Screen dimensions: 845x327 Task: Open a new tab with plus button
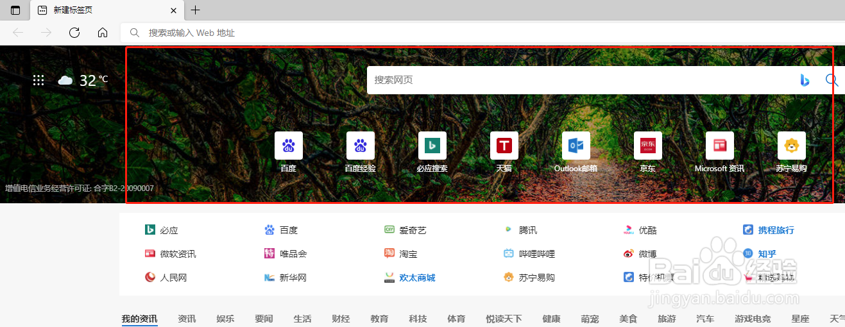point(196,10)
